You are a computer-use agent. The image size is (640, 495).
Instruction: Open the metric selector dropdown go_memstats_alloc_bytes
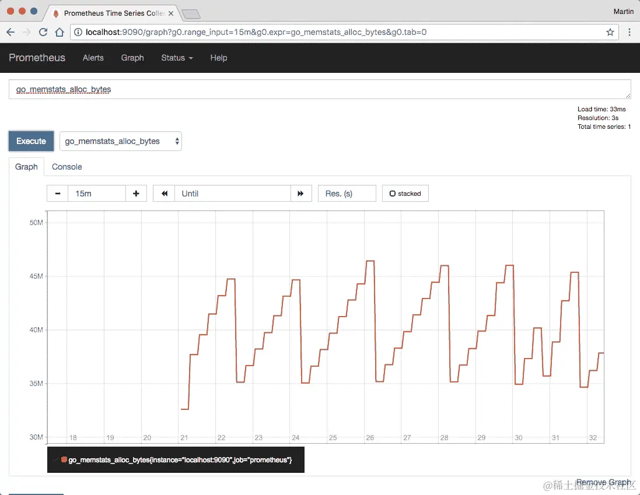tap(121, 141)
